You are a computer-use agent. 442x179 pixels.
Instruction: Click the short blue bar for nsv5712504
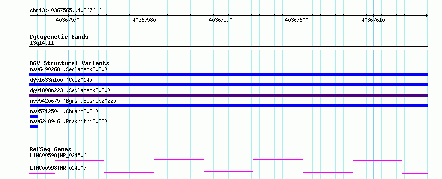(34, 116)
